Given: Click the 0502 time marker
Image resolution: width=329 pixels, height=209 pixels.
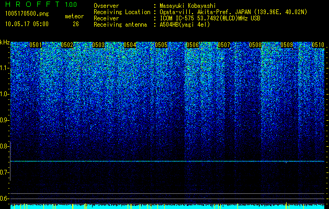Looking at the screenshot, I should pyautogui.click(x=67, y=45).
